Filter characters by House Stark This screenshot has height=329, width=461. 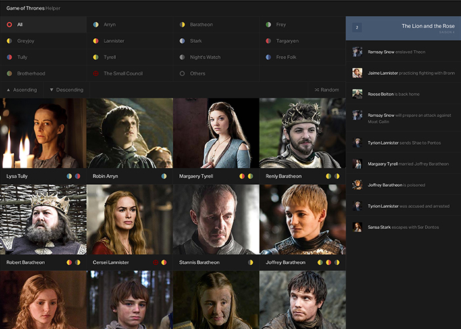coord(216,41)
